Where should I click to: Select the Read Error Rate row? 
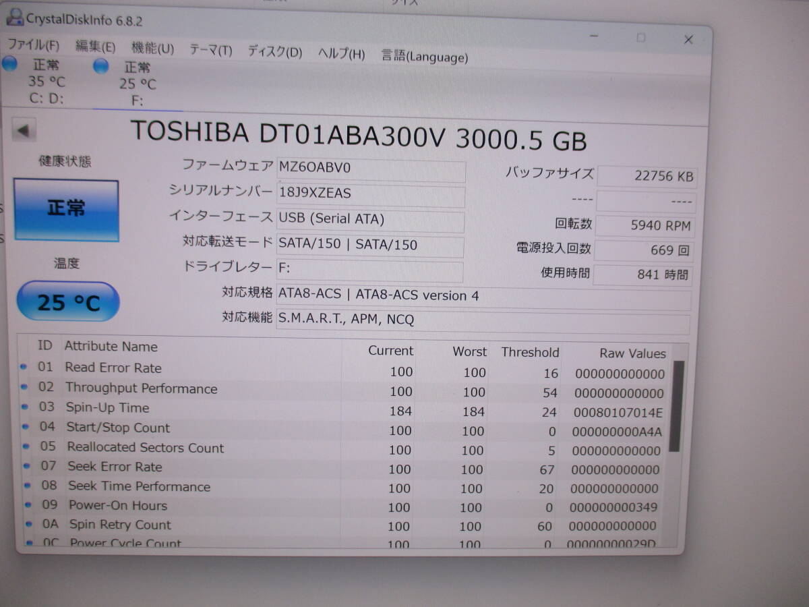pos(344,370)
